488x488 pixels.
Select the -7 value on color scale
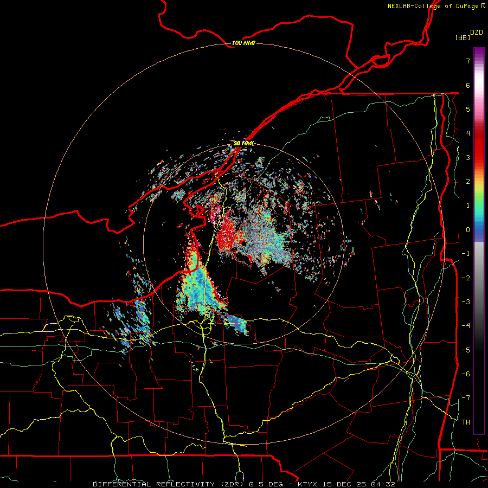(466, 398)
